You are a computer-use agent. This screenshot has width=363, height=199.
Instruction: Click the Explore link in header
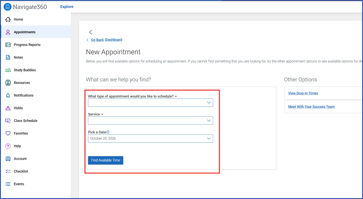click(67, 7)
